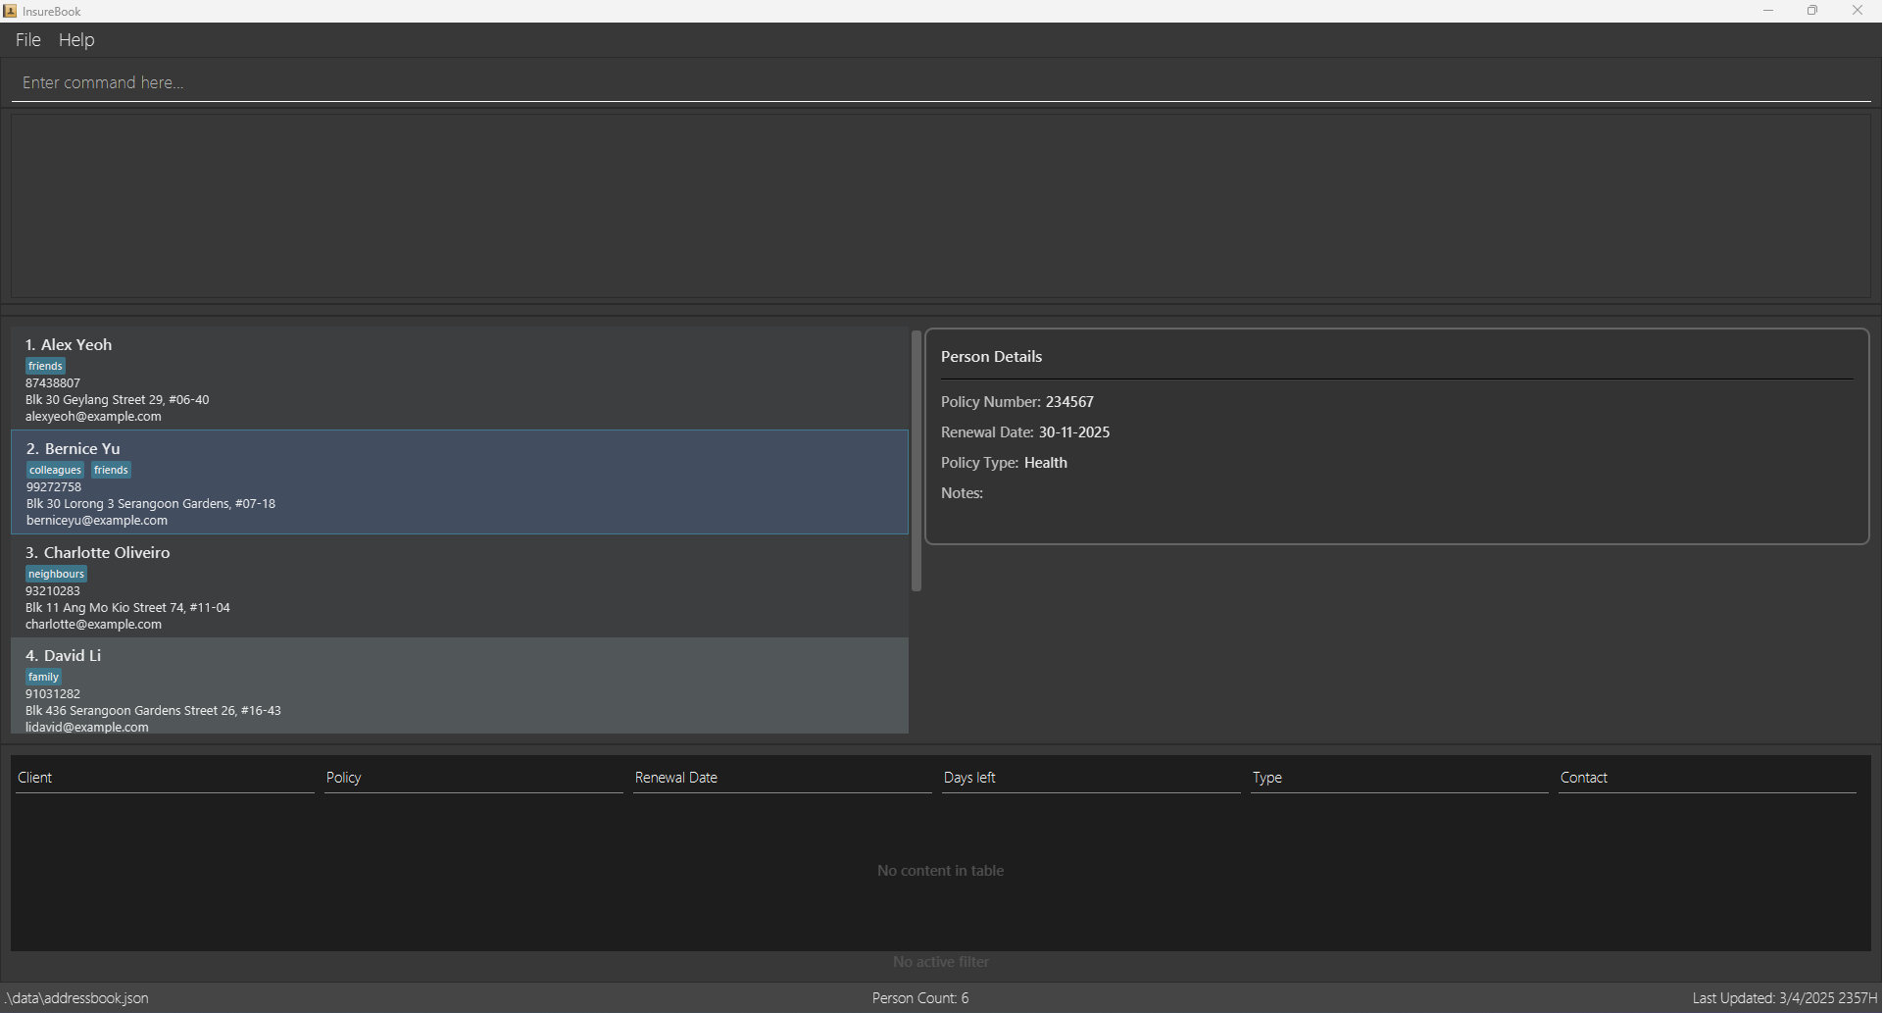The height and width of the screenshot is (1013, 1883).
Task: Click email alexyeoh@example.com
Action: [x=93, y=417]
